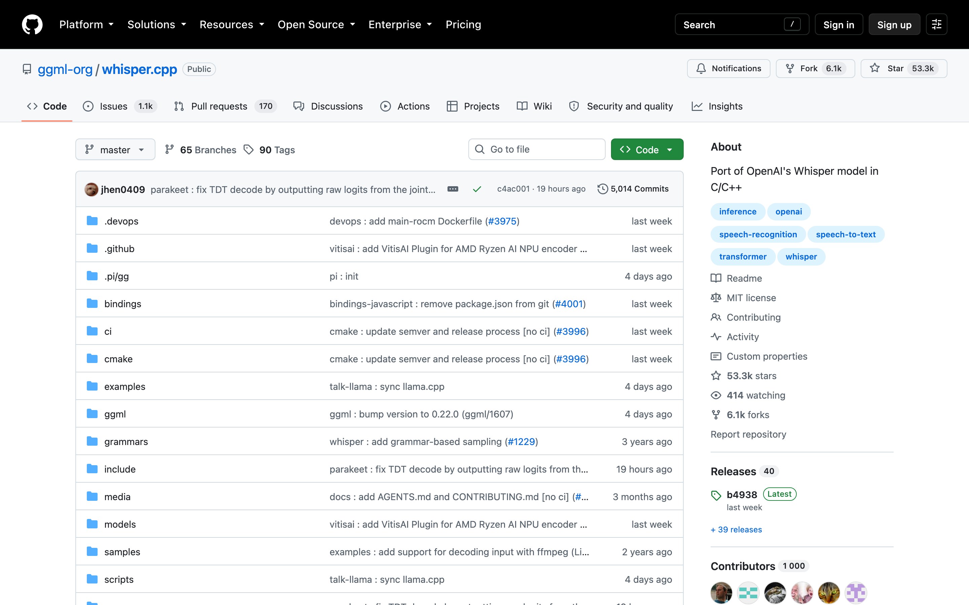This screenshot has height=605, width=969.
Task: Open the Discussions tab
Action: point(328,106)
